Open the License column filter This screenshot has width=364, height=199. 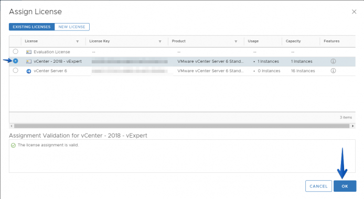78,41
